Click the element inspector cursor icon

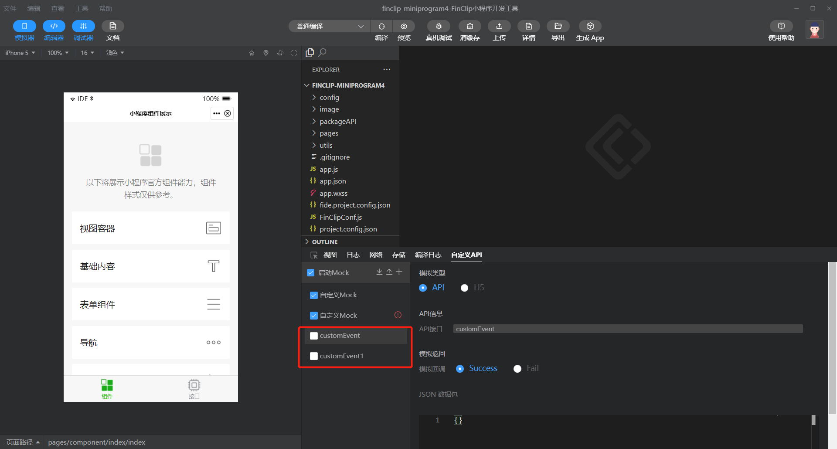pyautogui.click(x=314, y=255)
